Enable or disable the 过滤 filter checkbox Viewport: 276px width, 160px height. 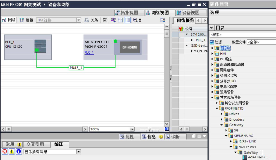[x=212, y=42]
